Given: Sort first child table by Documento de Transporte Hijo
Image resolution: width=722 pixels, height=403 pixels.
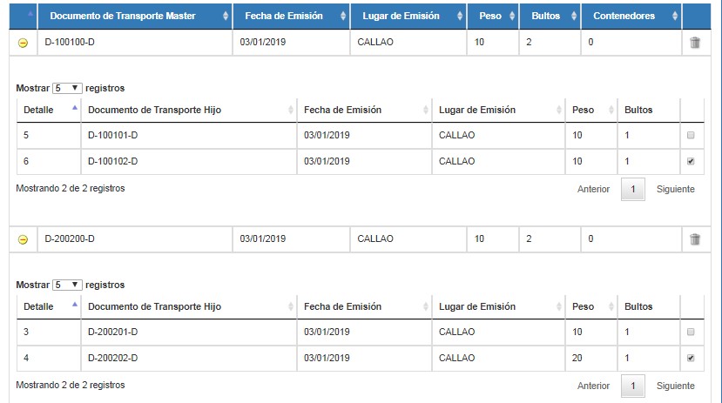Looking at the screenshot, I should 189,110.
